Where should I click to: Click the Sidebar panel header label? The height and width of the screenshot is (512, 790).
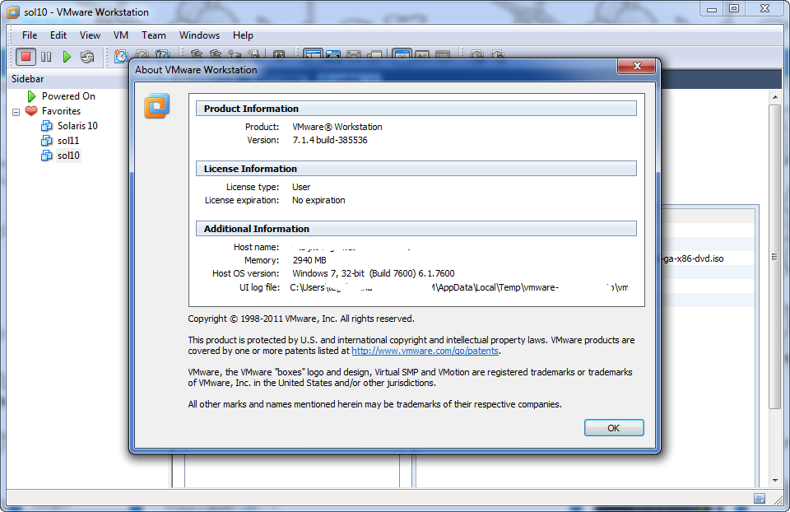28,79
